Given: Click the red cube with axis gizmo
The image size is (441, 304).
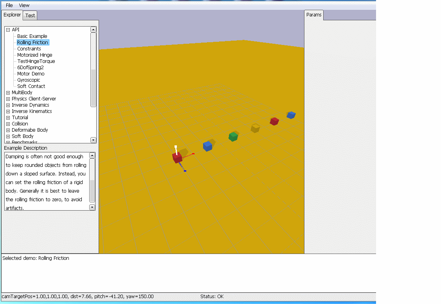Looking at the screenshot, I should pos(177,157).
